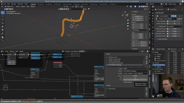
Task: Toggle Offset noise scale attribute input button
Action: (168, 29)
